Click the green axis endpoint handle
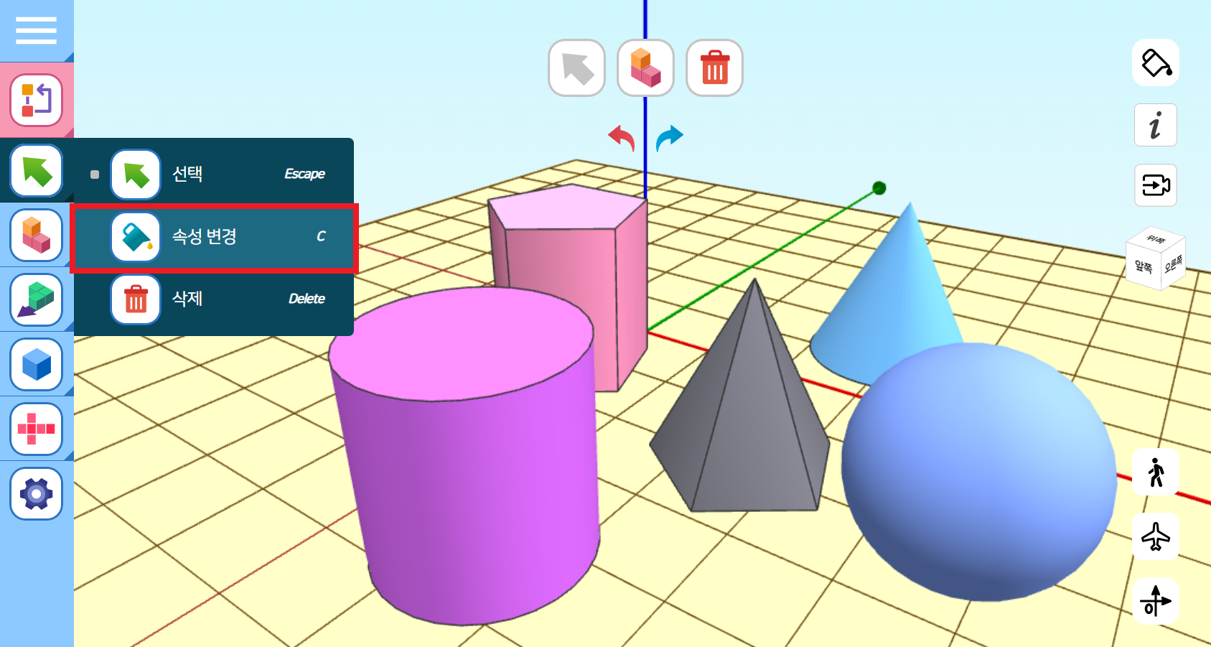The height and width of the screenshot is (647, 1211). (x=879, y=188)
